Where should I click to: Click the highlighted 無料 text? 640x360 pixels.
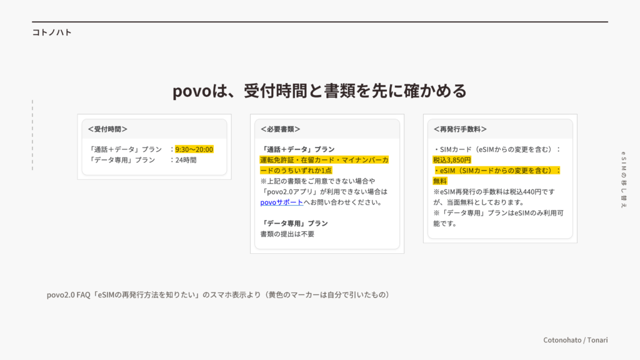tap(440, 181)
